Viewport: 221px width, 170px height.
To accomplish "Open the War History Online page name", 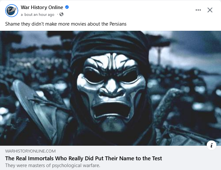I will tap(42, 7).
